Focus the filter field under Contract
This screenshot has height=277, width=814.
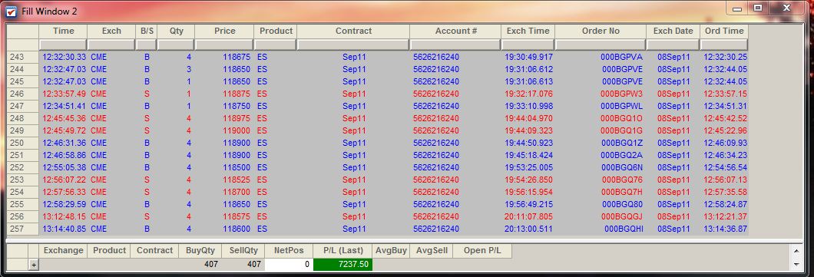point(353,45)
